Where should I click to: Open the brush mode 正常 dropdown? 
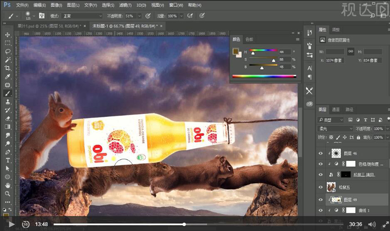tap(82, 16)
